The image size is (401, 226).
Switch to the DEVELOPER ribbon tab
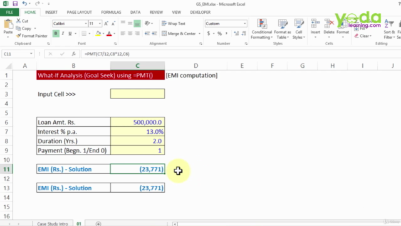(200, 12)
